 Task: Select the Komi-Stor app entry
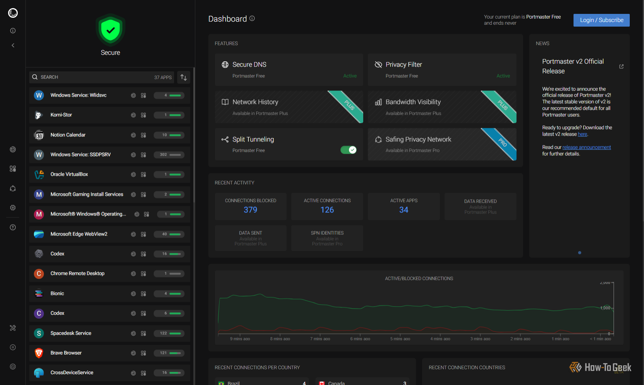coord(110,115)
